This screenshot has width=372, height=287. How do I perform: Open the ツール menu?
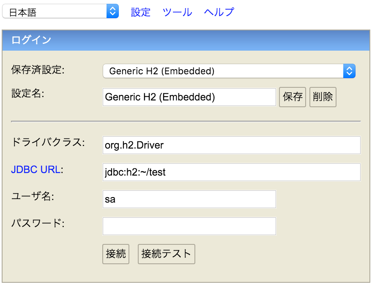click(177, 12)
